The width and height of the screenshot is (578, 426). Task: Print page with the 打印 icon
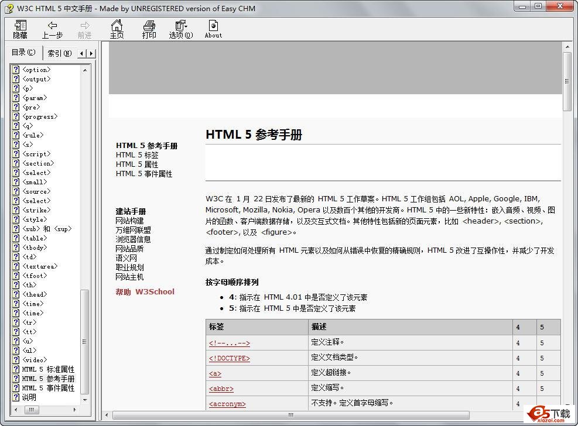149,29
